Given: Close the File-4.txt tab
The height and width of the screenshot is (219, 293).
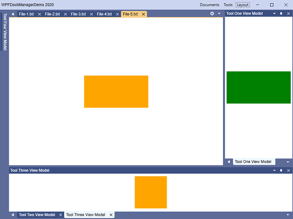Looking at the screenshot, I should (117, 14).
